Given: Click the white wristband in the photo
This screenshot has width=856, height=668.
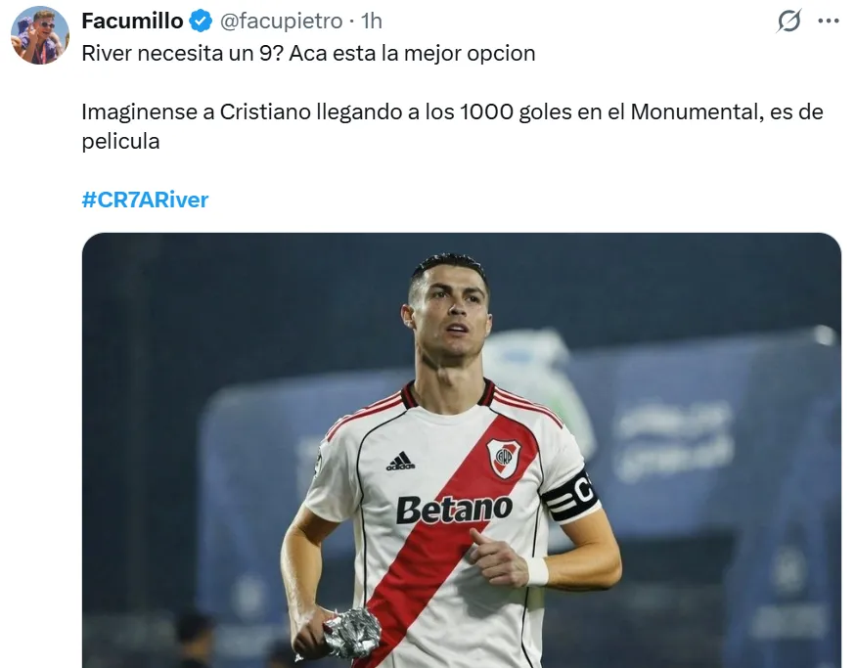Looking at the screenshot, I should point(537,571).
